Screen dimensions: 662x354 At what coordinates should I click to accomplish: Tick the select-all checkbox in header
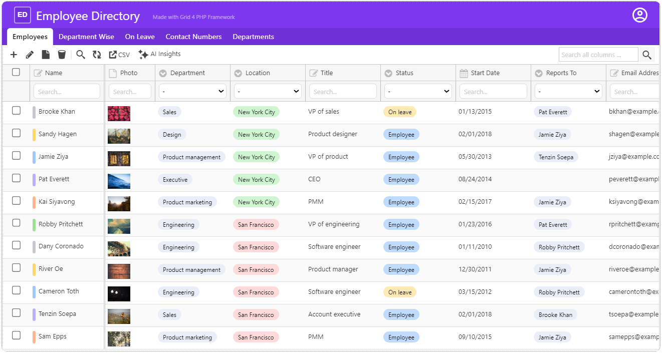pos(16,72)
